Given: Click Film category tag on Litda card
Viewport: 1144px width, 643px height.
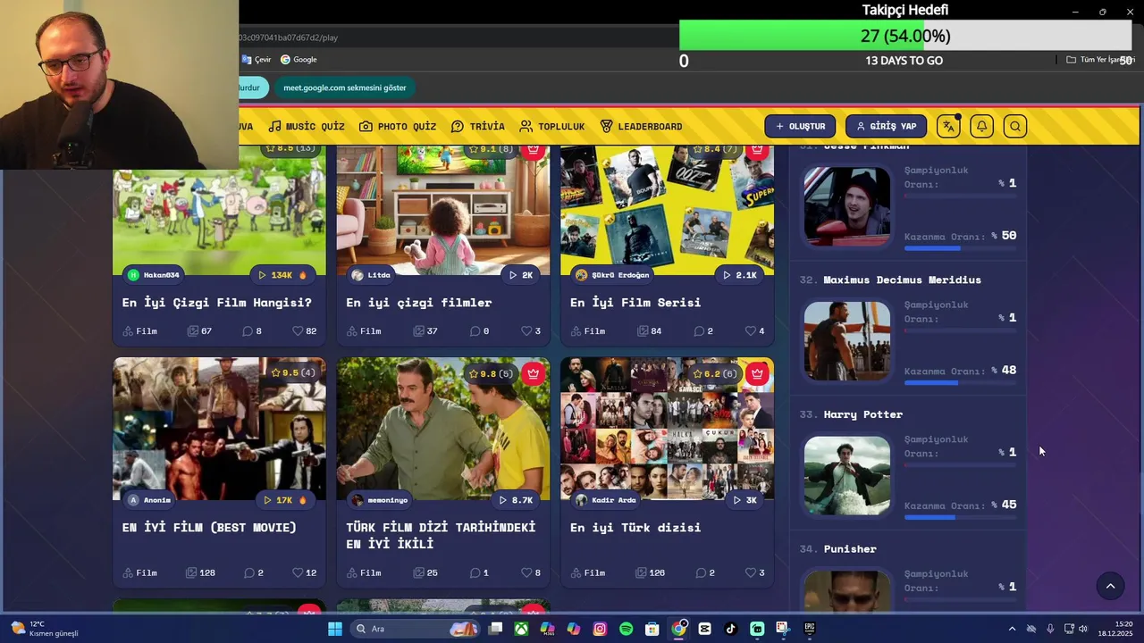Looking at the screenshot, I should (364, 331).
